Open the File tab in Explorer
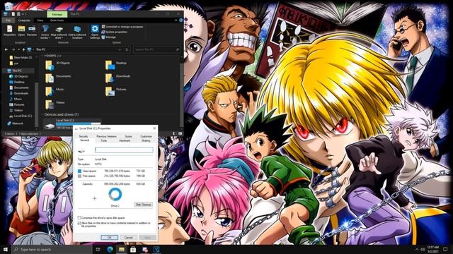This screenshot has height=254, width=453. tap(8, 20)
